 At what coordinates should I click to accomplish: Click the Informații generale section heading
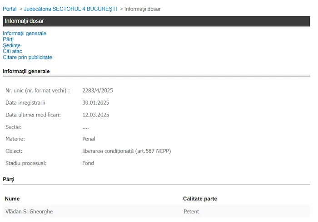pyautogui.click(x=26, y=71)
